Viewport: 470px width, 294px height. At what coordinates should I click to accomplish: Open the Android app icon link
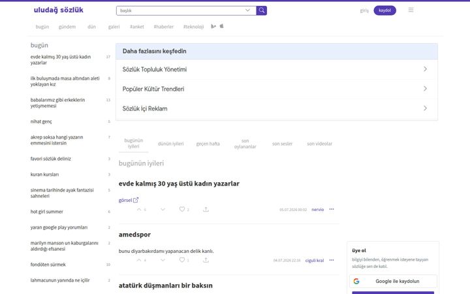coord(213,26)
